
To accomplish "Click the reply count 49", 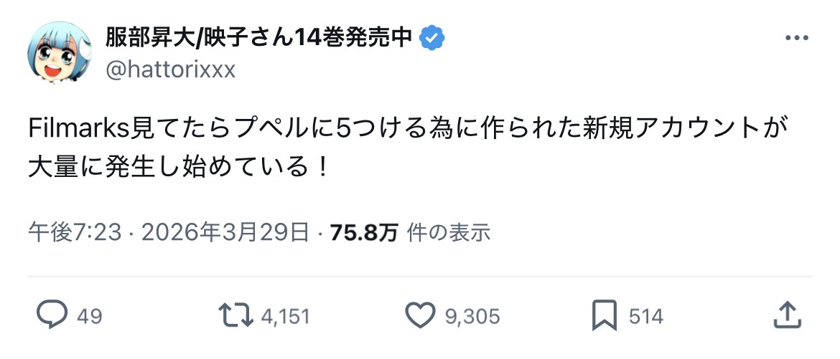I will [x=90, y=316].
